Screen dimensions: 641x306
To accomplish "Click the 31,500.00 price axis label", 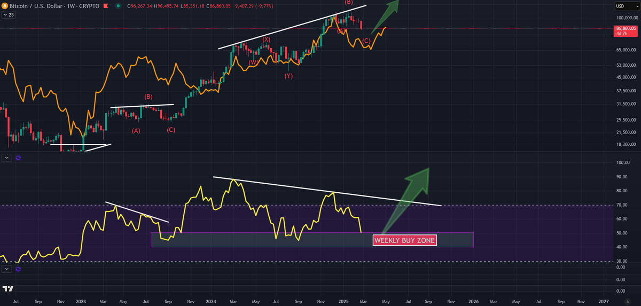I will (627, 104).
